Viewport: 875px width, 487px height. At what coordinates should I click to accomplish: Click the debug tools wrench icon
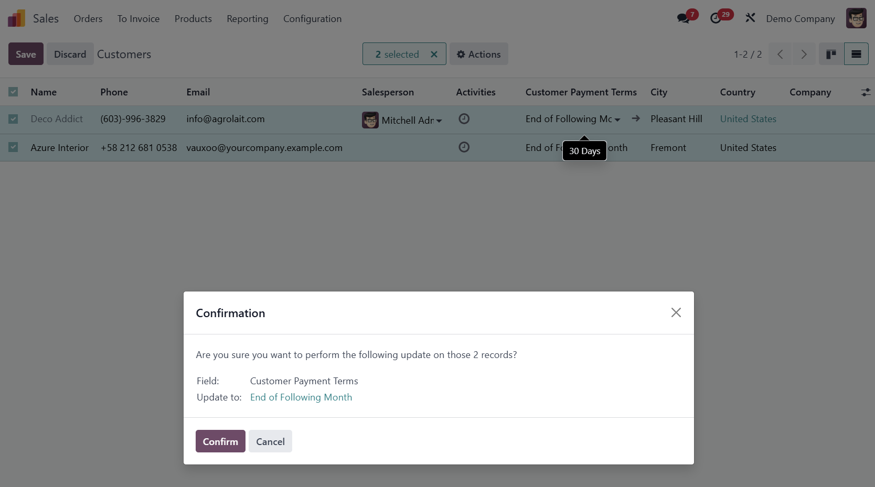(750, 18)
